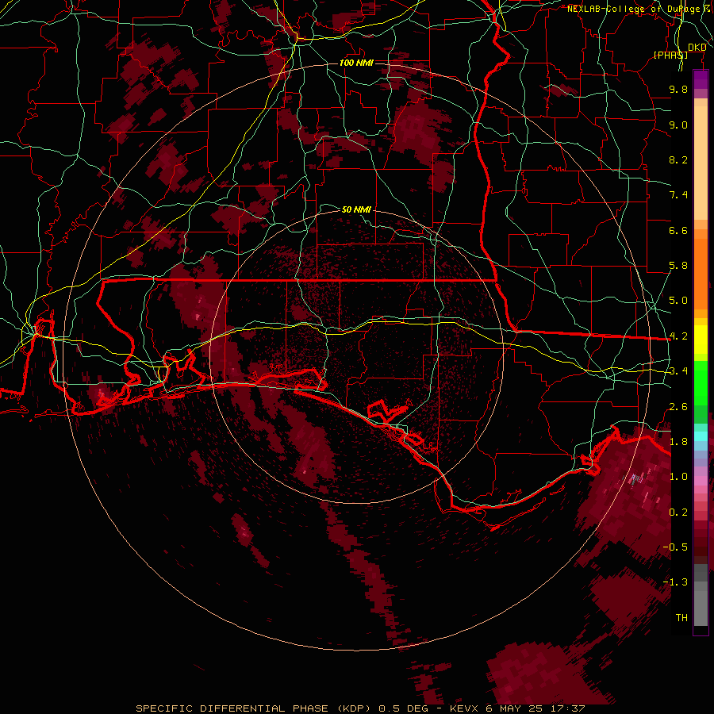Screen dimensions: 714x714
Task: Click the 9.0 value on the color scale
Action: [x=678, y=125]
